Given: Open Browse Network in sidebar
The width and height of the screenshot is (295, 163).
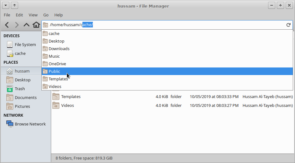Looking at the screenshot, I should pyautogui.click(x=30, y=124).
